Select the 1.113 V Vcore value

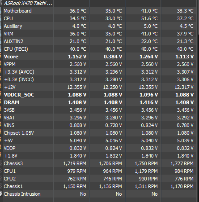pos(184,57)
